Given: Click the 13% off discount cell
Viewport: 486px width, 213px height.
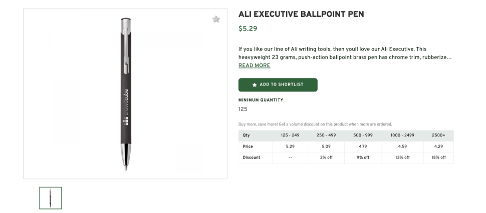Looking at the screenshot, I should coord(402,157).
